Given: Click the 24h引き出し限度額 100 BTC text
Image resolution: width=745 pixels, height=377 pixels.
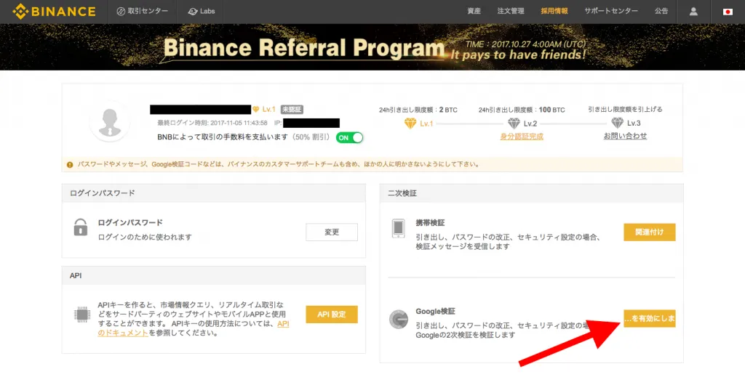Looking at the screenshot, I should (522, 110).
